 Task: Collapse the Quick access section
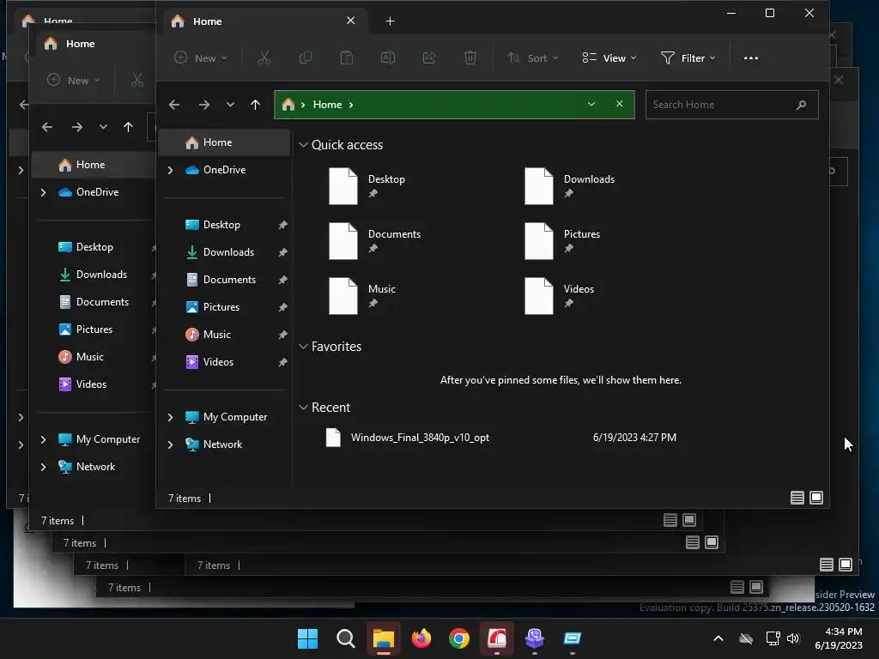point(303,144)
